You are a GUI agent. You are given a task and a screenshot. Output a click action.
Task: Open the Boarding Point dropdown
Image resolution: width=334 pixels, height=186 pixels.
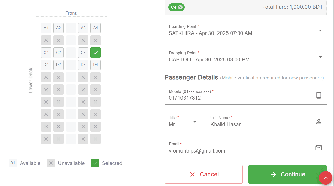246,30
